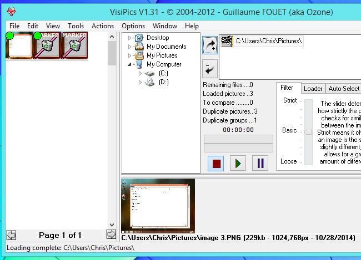Image resolution: width=361 pixels, height=260 pixels.
Task: Click the My Pictures tree label
Action: (x=162, y=55)
